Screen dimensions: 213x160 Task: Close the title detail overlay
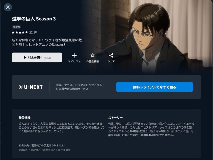[8, 7]
